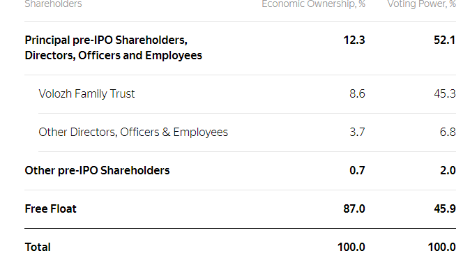Select the 3.7 economic ownership value
The image size is (470, 258).
pos(357,132)
